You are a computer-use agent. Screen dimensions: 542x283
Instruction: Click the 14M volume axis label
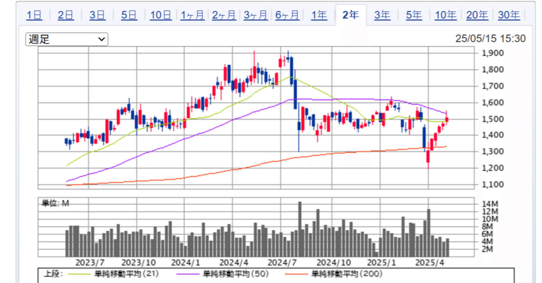(x=490, y=204)
